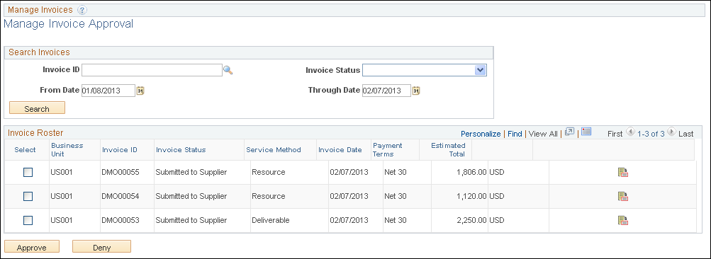Open help for Manage Invoices
Screen dimensions: 711x259
point(82,9)
